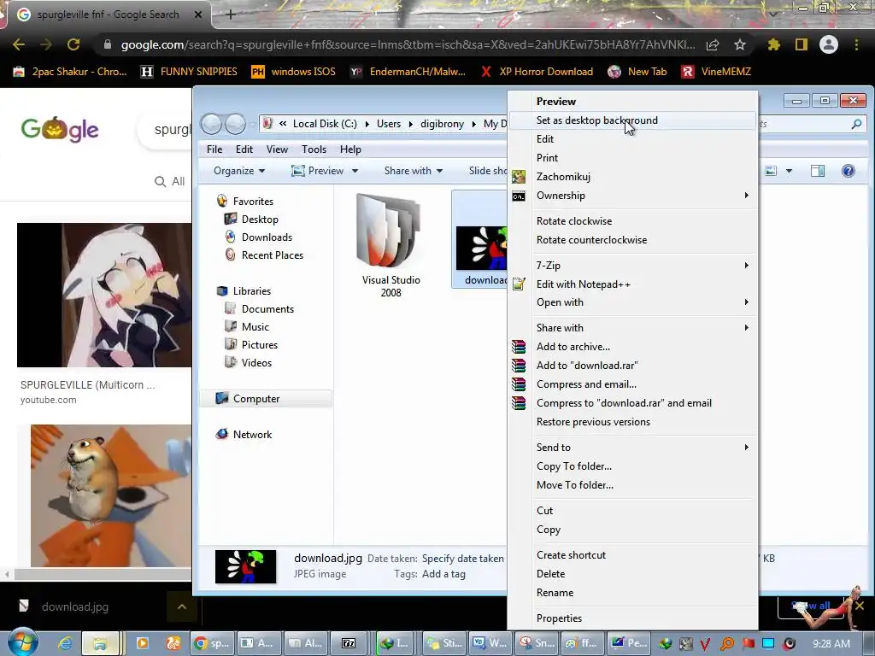The width and height of the screenshot is (875, 656).
Task: Open the Visual Studio 2008 folder
Action: [391, 245]
